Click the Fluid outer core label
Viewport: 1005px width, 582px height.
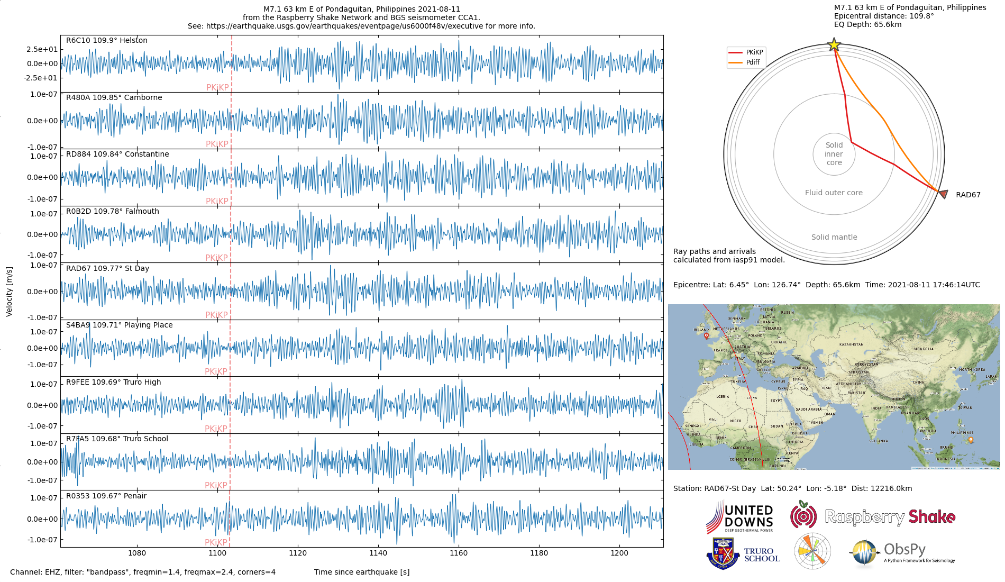point(834,193)
